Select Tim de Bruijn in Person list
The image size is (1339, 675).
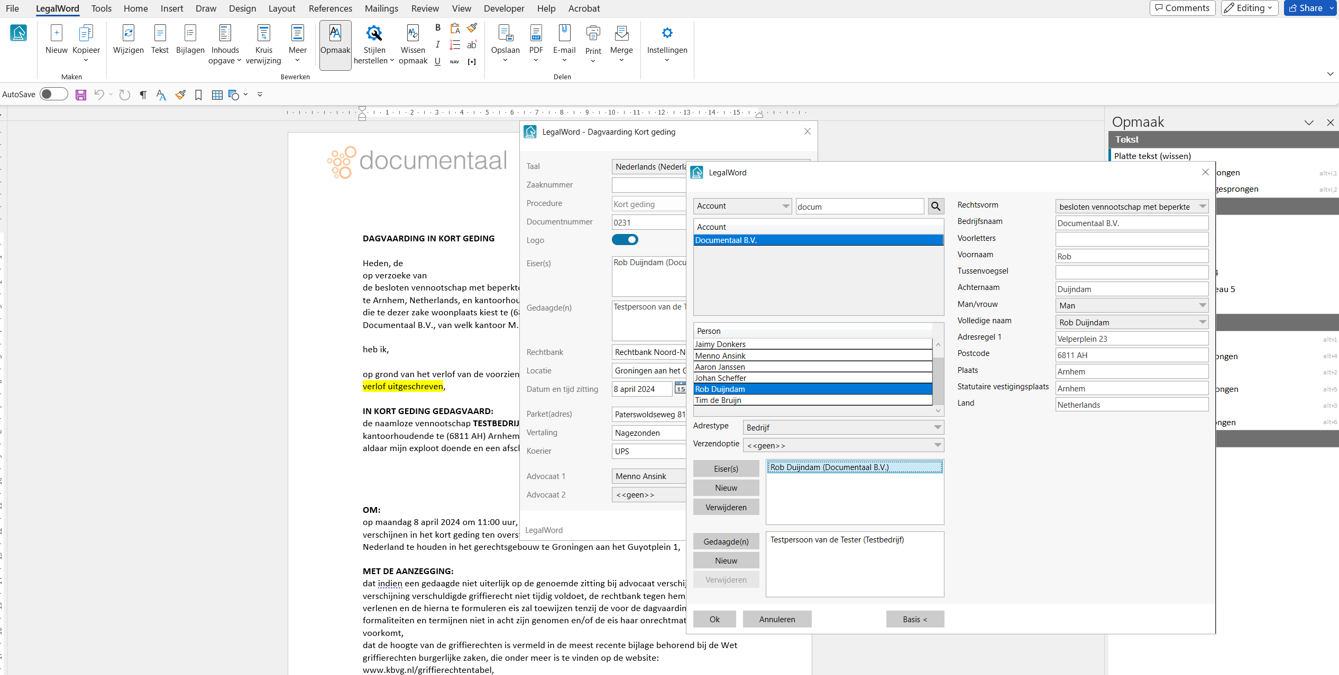(812, 400)
